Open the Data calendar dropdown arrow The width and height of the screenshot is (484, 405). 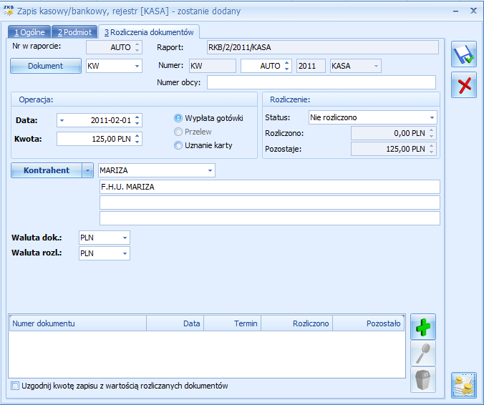[62, 120]
